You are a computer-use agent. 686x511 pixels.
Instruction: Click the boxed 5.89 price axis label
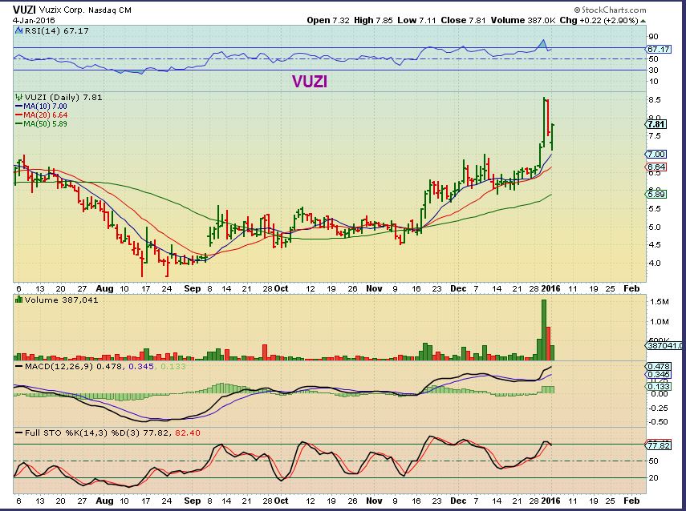click(x=656, y=195)
